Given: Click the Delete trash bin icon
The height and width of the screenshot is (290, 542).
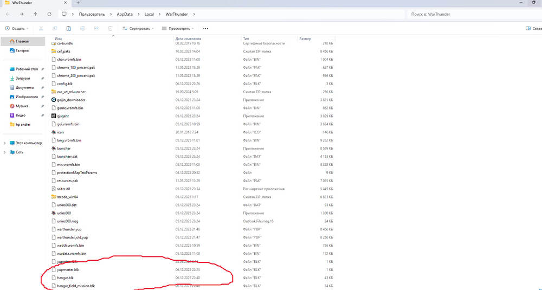Looking at the screenshot, I should tap(110, 28).
